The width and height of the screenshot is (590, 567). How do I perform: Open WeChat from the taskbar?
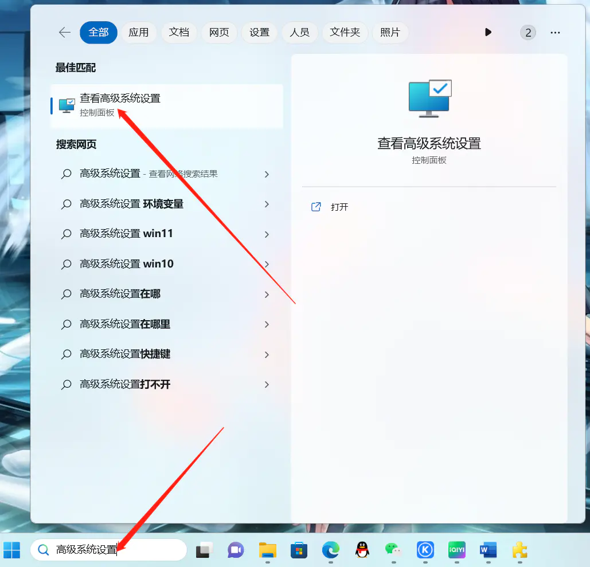(x=393, y=550)
